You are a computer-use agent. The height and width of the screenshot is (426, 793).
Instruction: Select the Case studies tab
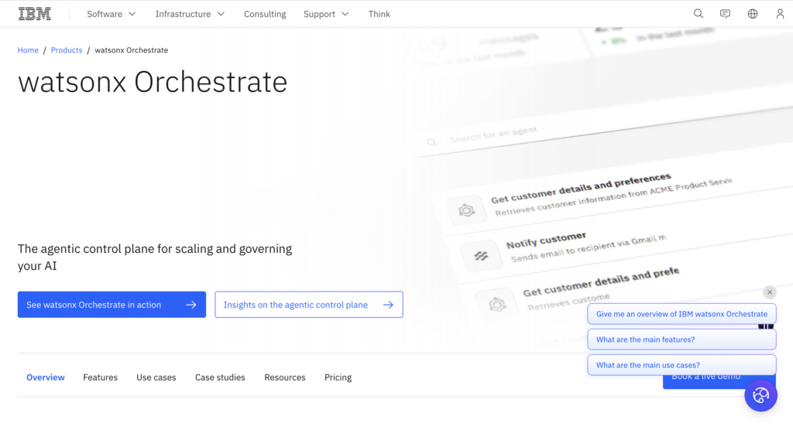coord(220,377)
